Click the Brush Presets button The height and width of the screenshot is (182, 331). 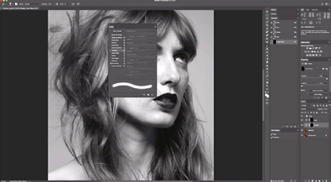click(x=117, y=31)
